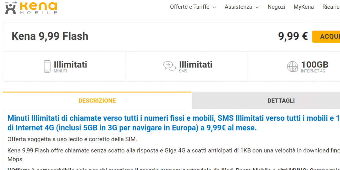This screenshot has width=340, height=170.
Task: Open the MyKena link
Action: (303, 7)
